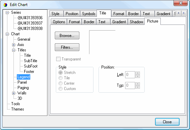This screenshot has width=190, height=130.
Task: Enable the Transparent checkbox
Action: point(58,59)
